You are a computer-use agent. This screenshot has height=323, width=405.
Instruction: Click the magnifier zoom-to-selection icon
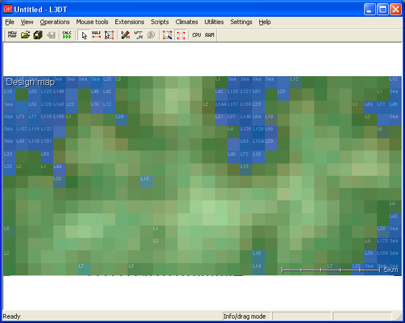coord(167,35)
